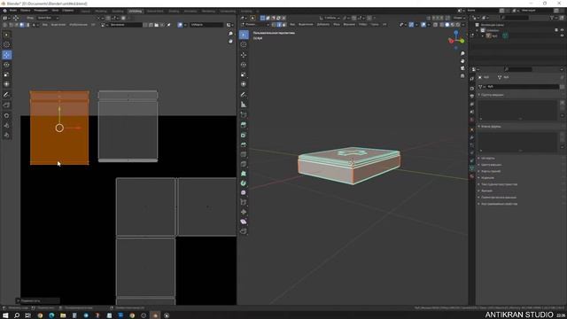Image resolution: width=567 pixels, height=319 pixels.
Task: Select the Rip Region tool in UV editor
Action: 6,105
